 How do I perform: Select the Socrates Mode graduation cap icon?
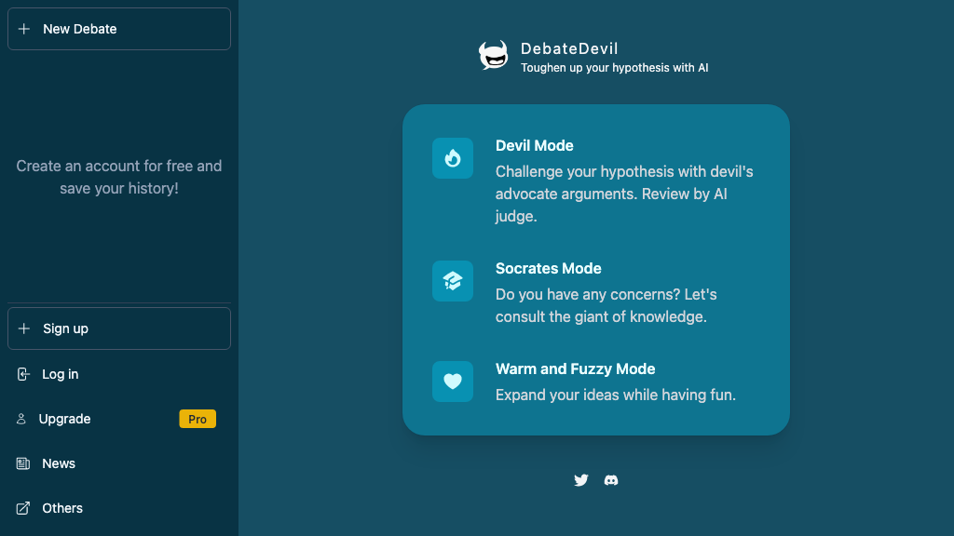click(x=453, y=281)
